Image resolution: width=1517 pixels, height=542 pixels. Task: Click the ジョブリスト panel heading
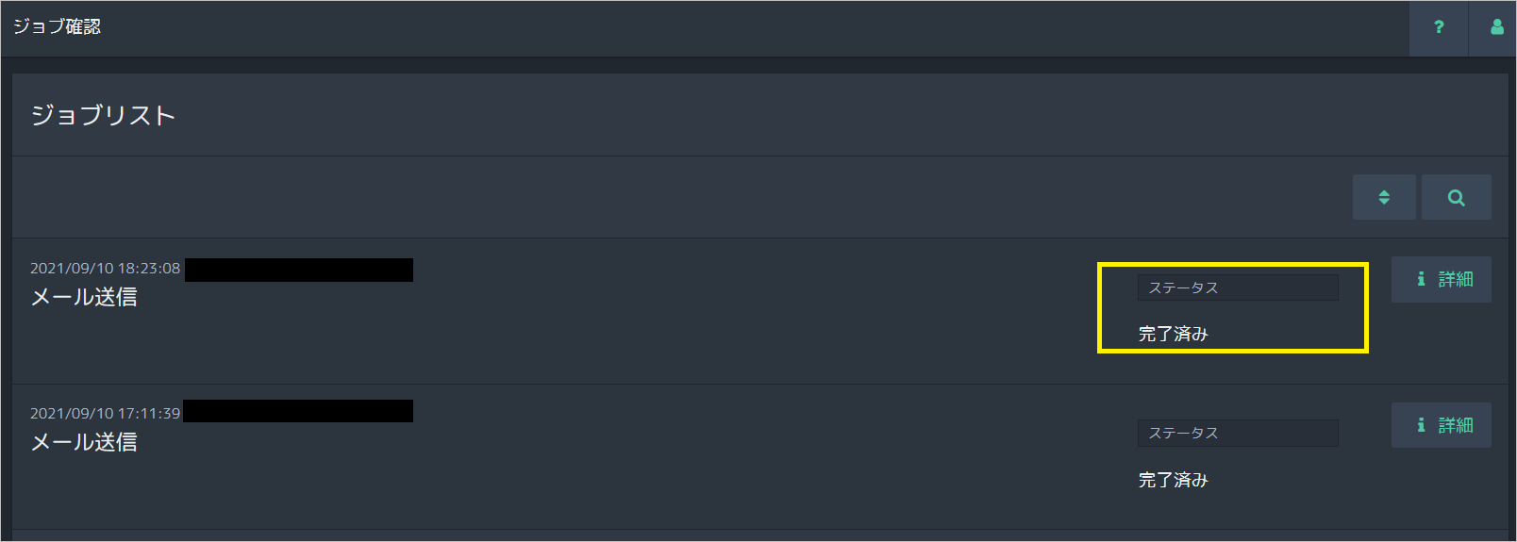[x=104, y=115]
